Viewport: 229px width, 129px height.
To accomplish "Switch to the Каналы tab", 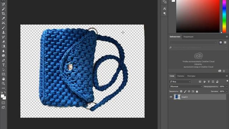I will (181, 76).
